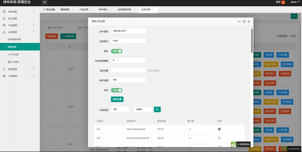Click the hamburger menu icon in header
Image resolution: width=302 pixels, height=152 pixels.
(45, 2)
